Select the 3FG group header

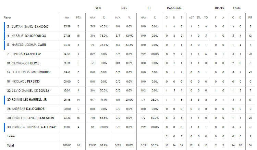(124, 8)
